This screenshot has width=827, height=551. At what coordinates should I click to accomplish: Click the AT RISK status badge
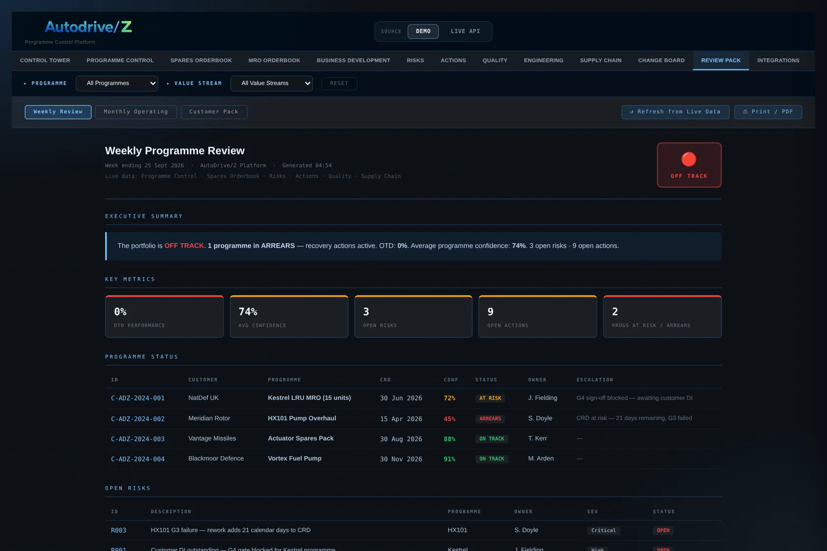click(490, 398)
